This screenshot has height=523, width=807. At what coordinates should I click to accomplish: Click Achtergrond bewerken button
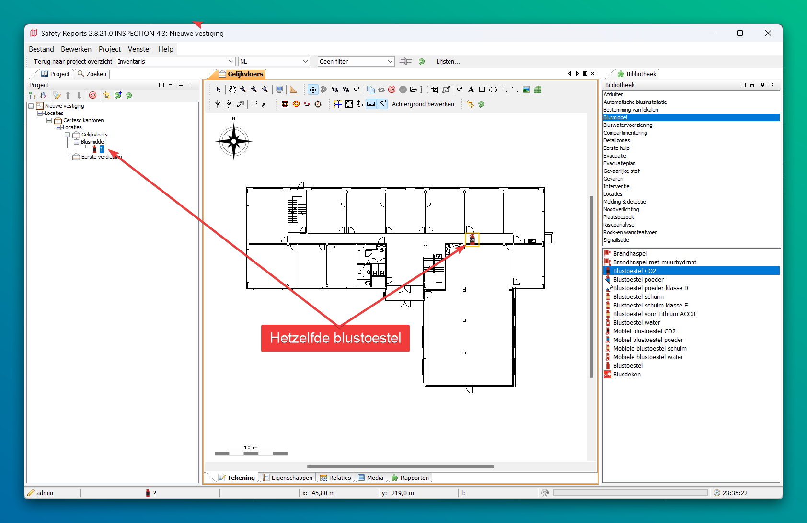[423, 104]
